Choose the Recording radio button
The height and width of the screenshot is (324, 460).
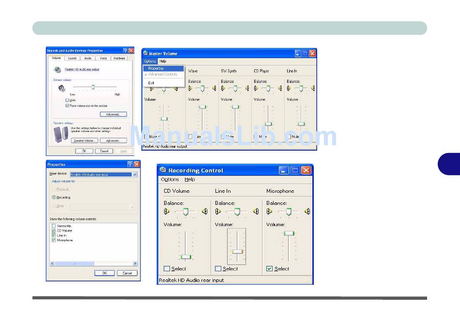54,198
